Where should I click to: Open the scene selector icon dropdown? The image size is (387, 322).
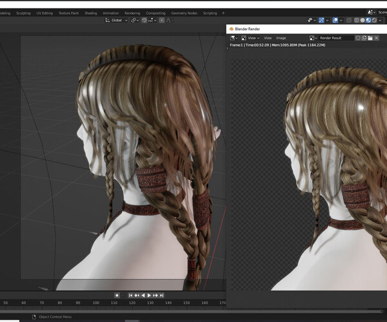(372, 12)
